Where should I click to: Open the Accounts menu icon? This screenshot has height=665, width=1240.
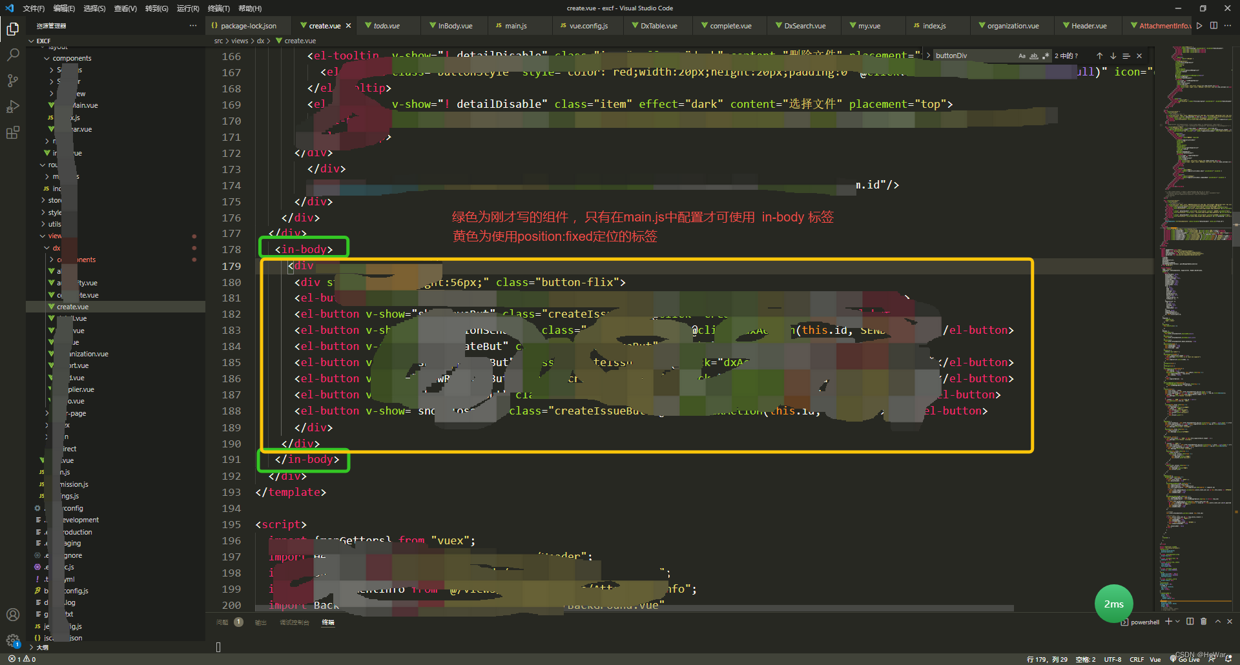13,615
